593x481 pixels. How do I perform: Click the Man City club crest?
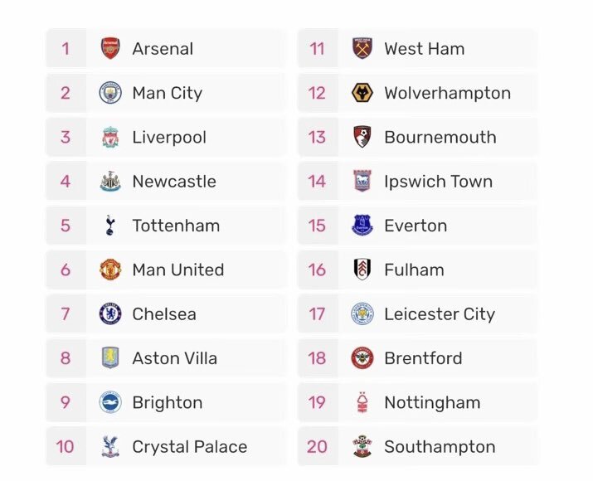click(110, 93)
